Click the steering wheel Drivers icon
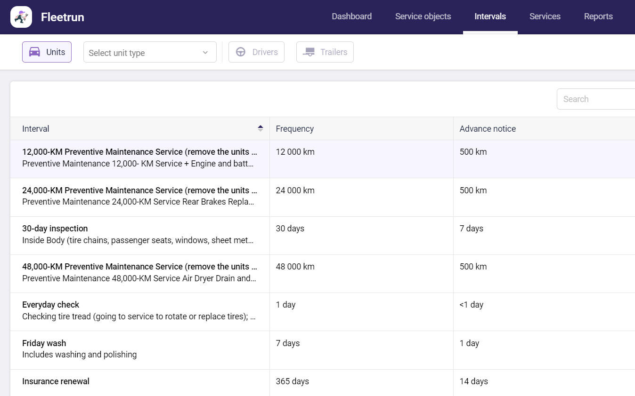The image size is (635, 396). coord(241,52)
